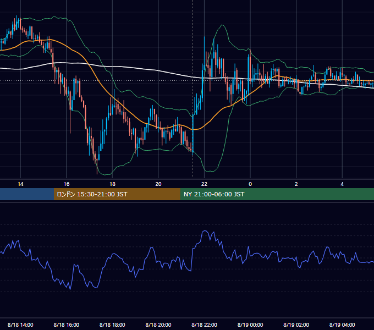Click the 16 hour label on price chart axis
The width and height of the screenshot is (374, 330).
click(x=67, y=184)
